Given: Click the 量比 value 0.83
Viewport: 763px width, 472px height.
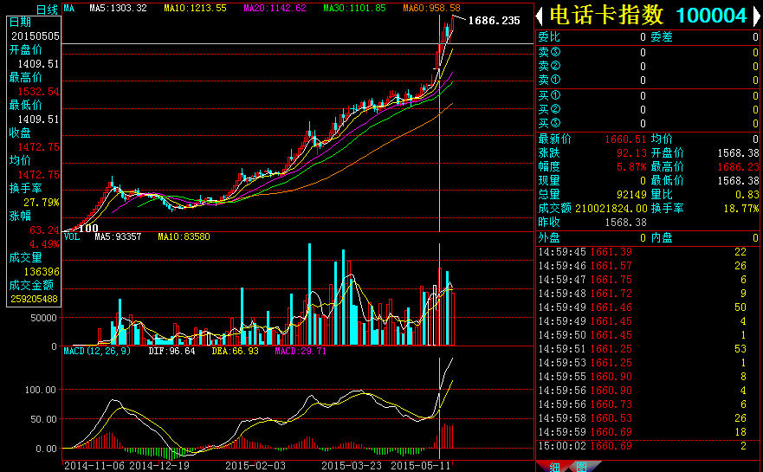Looking at the screenshot, I should pyautogui.click(x=747, y=195).
